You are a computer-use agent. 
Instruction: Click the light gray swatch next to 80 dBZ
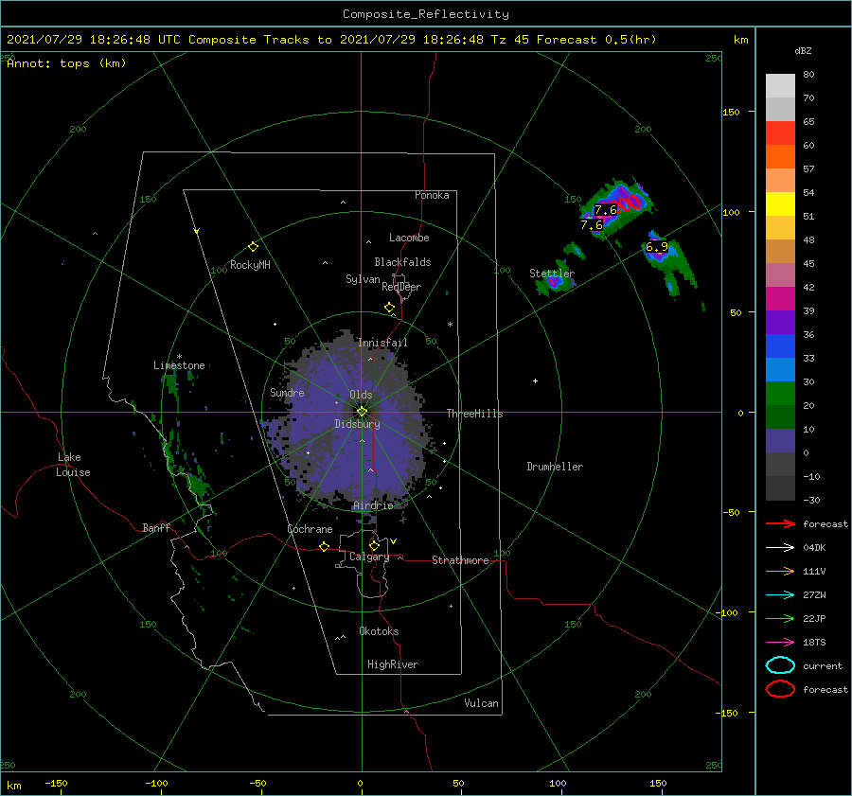(780, 85)
